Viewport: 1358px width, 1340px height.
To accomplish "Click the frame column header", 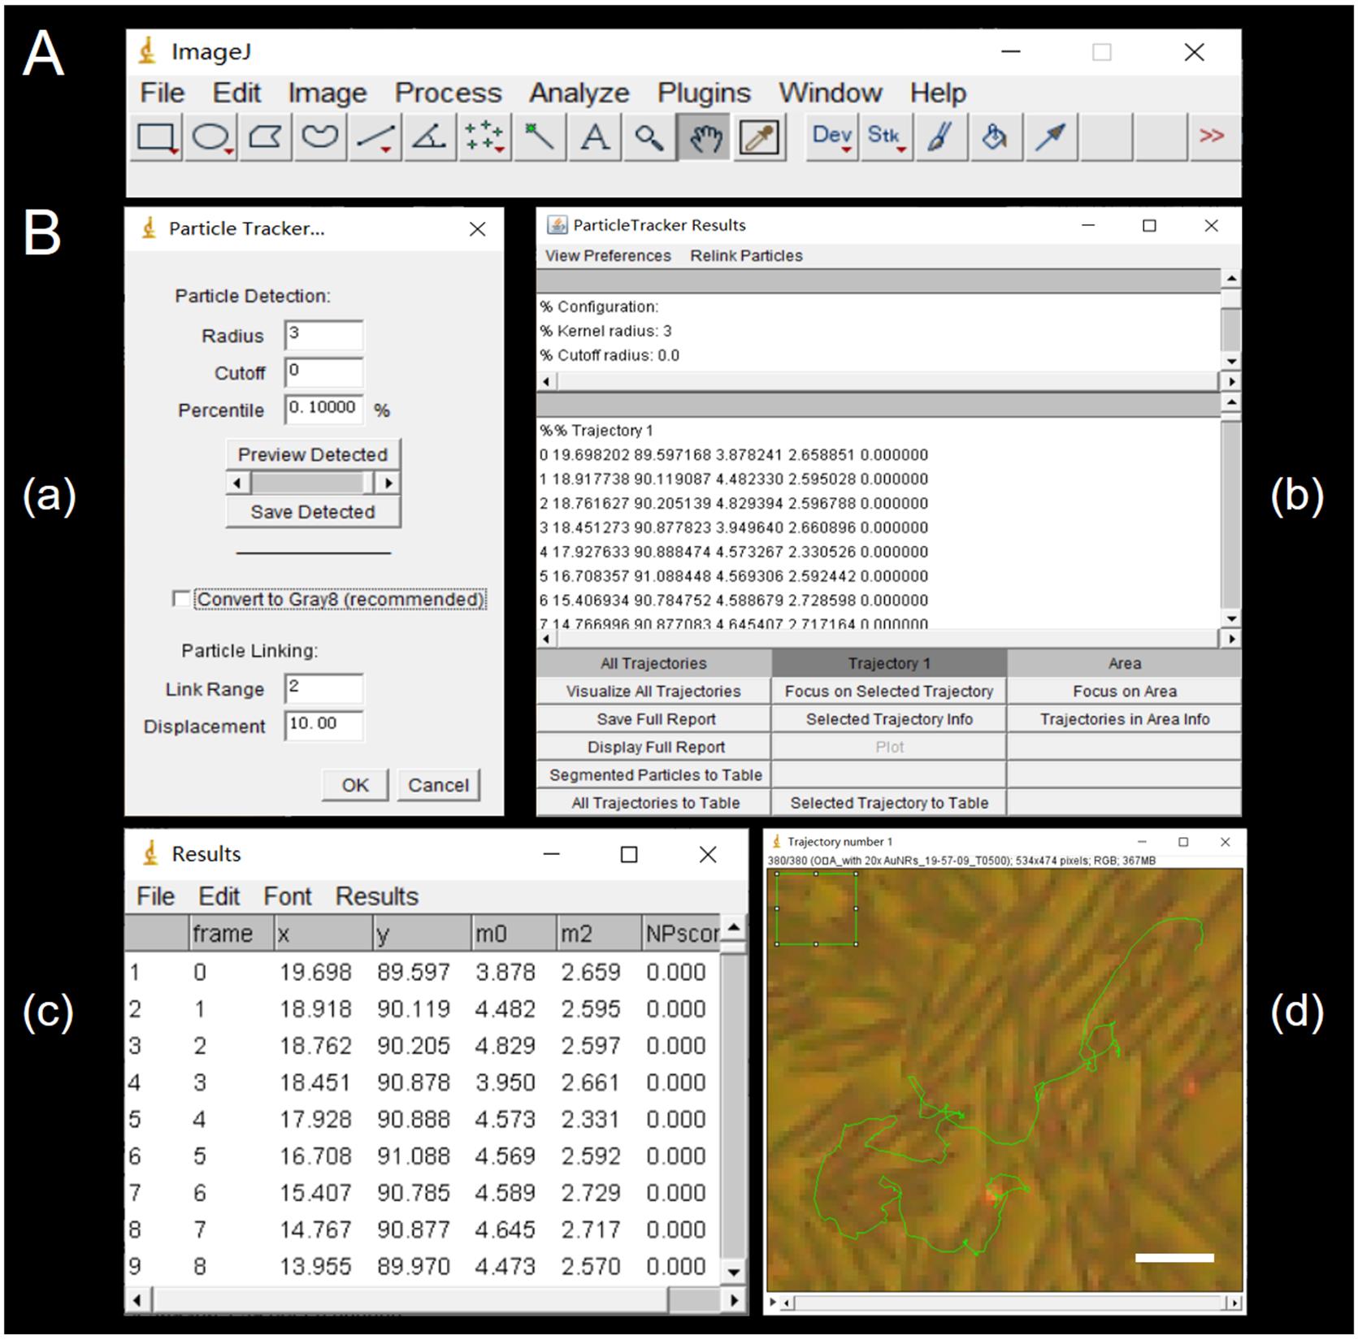I will (x=230, y=934).
